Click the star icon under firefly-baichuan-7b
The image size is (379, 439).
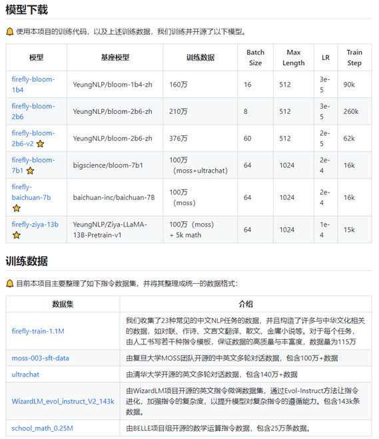17,209
